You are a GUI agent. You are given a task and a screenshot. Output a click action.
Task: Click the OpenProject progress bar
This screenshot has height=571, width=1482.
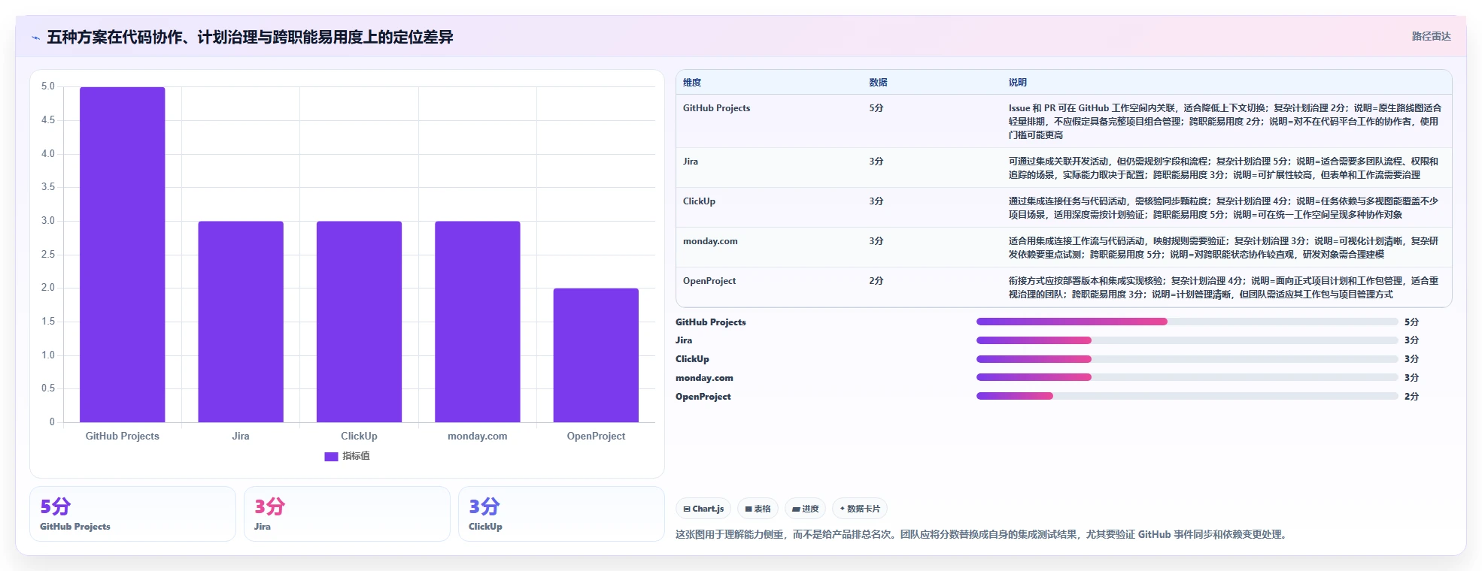pyautogui.click(x=1187, y=396)
